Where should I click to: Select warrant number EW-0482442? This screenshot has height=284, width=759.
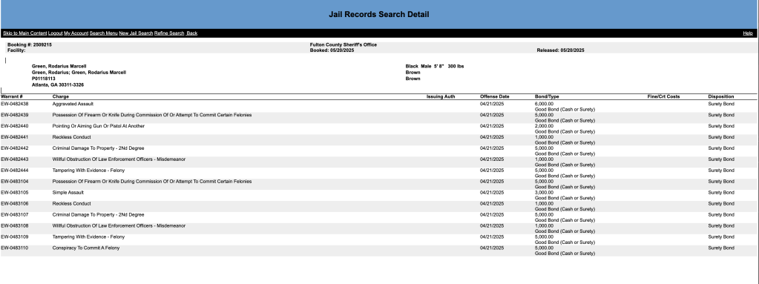pos(15,148)
